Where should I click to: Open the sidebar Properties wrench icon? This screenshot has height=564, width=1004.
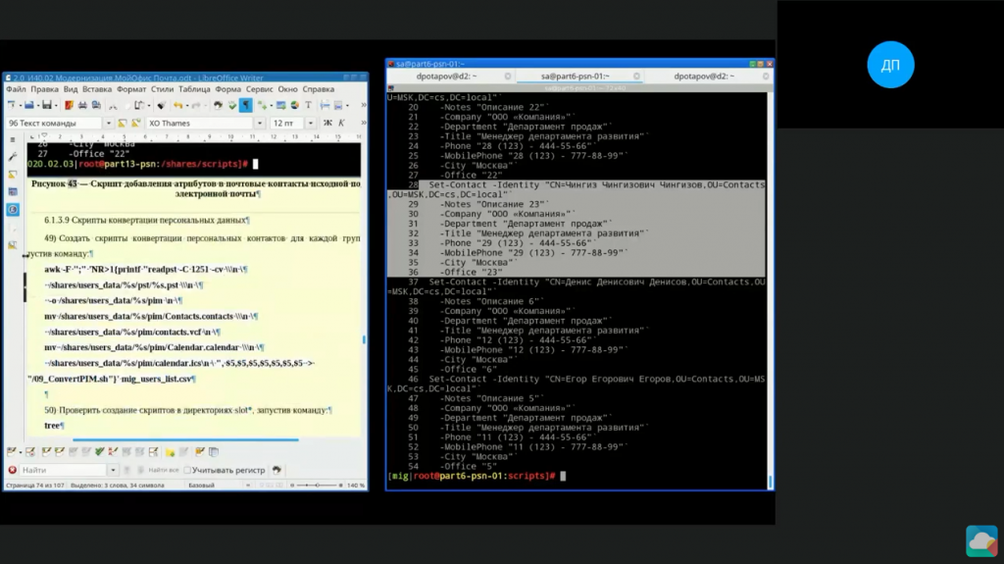point(13,156)
